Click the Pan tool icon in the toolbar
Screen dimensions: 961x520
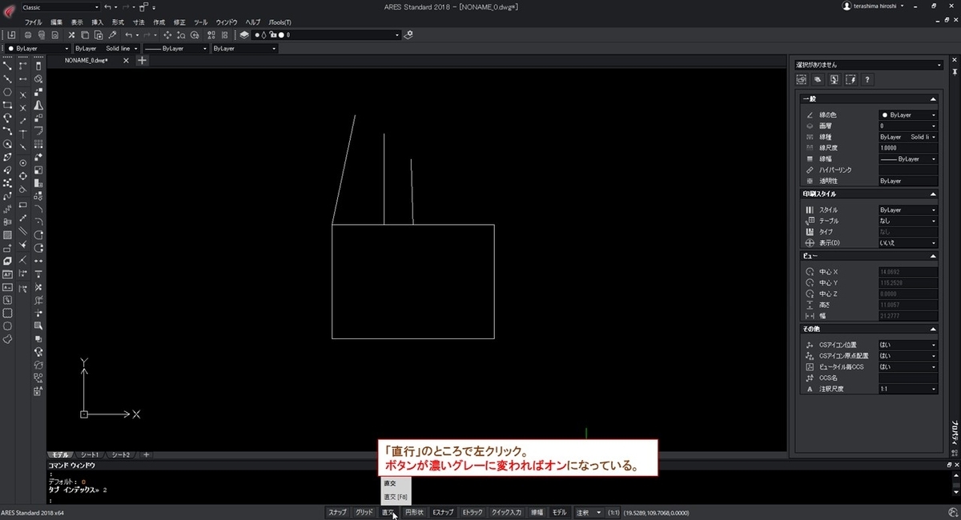(x=167, y=34)
